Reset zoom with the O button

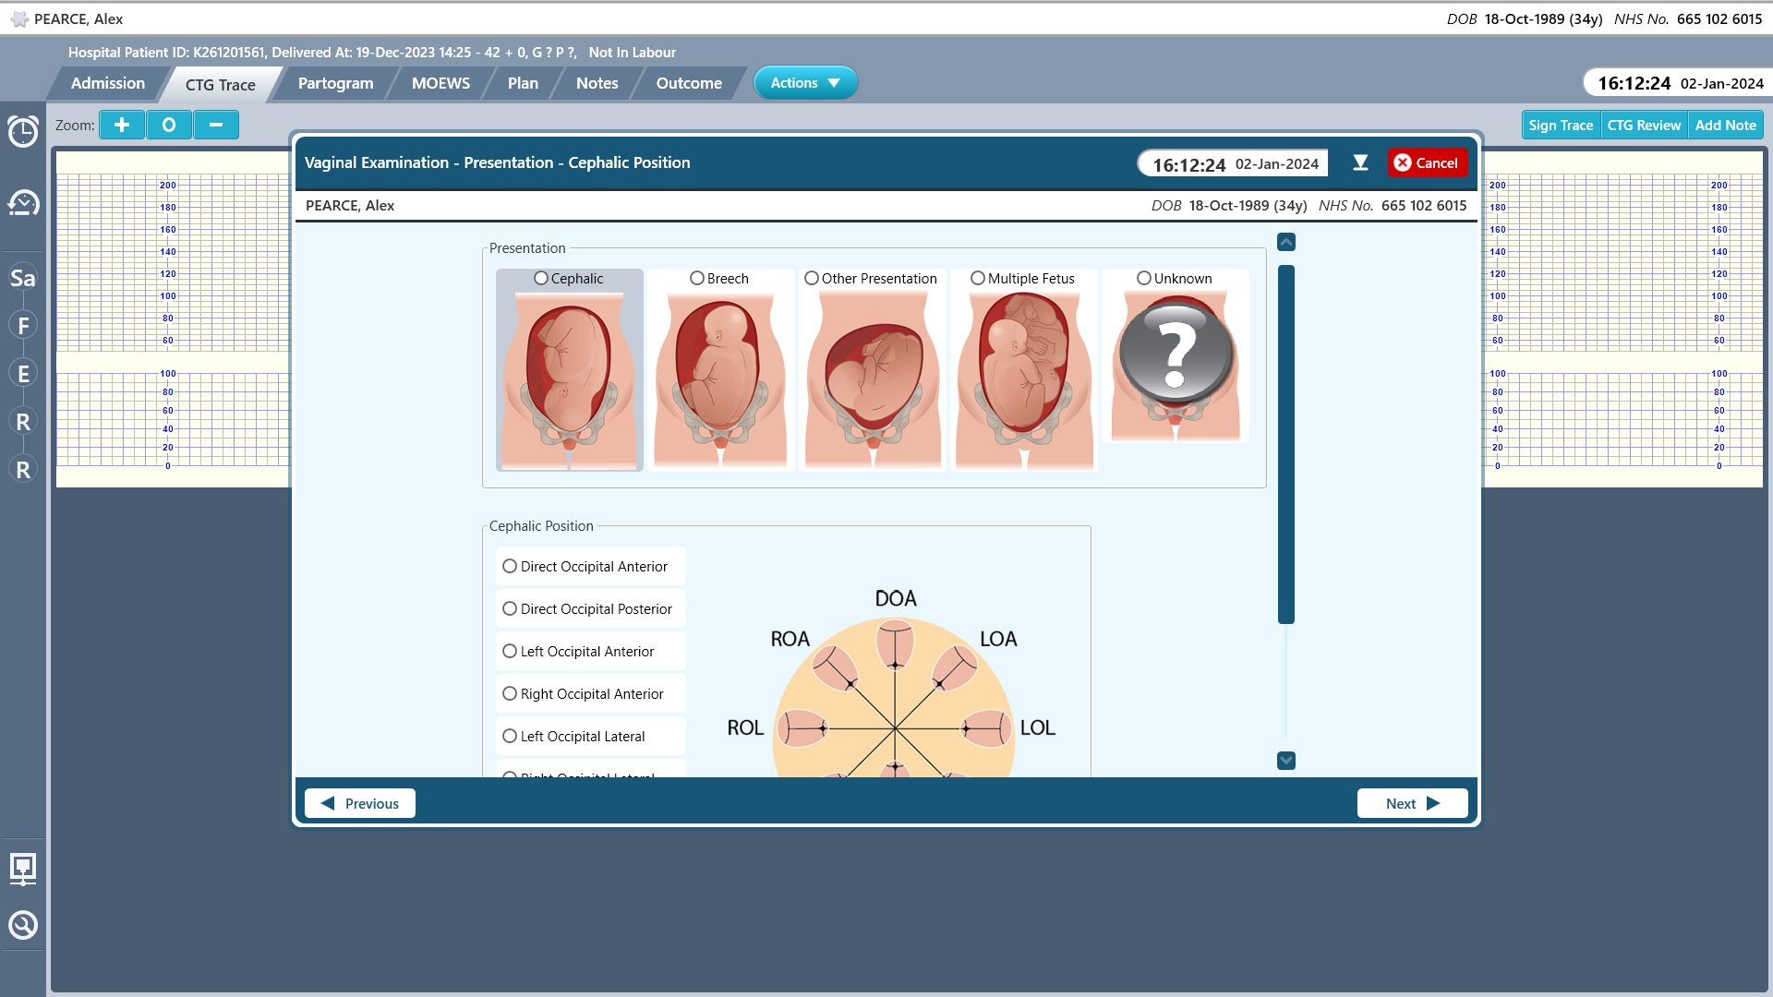coord(169,125)
